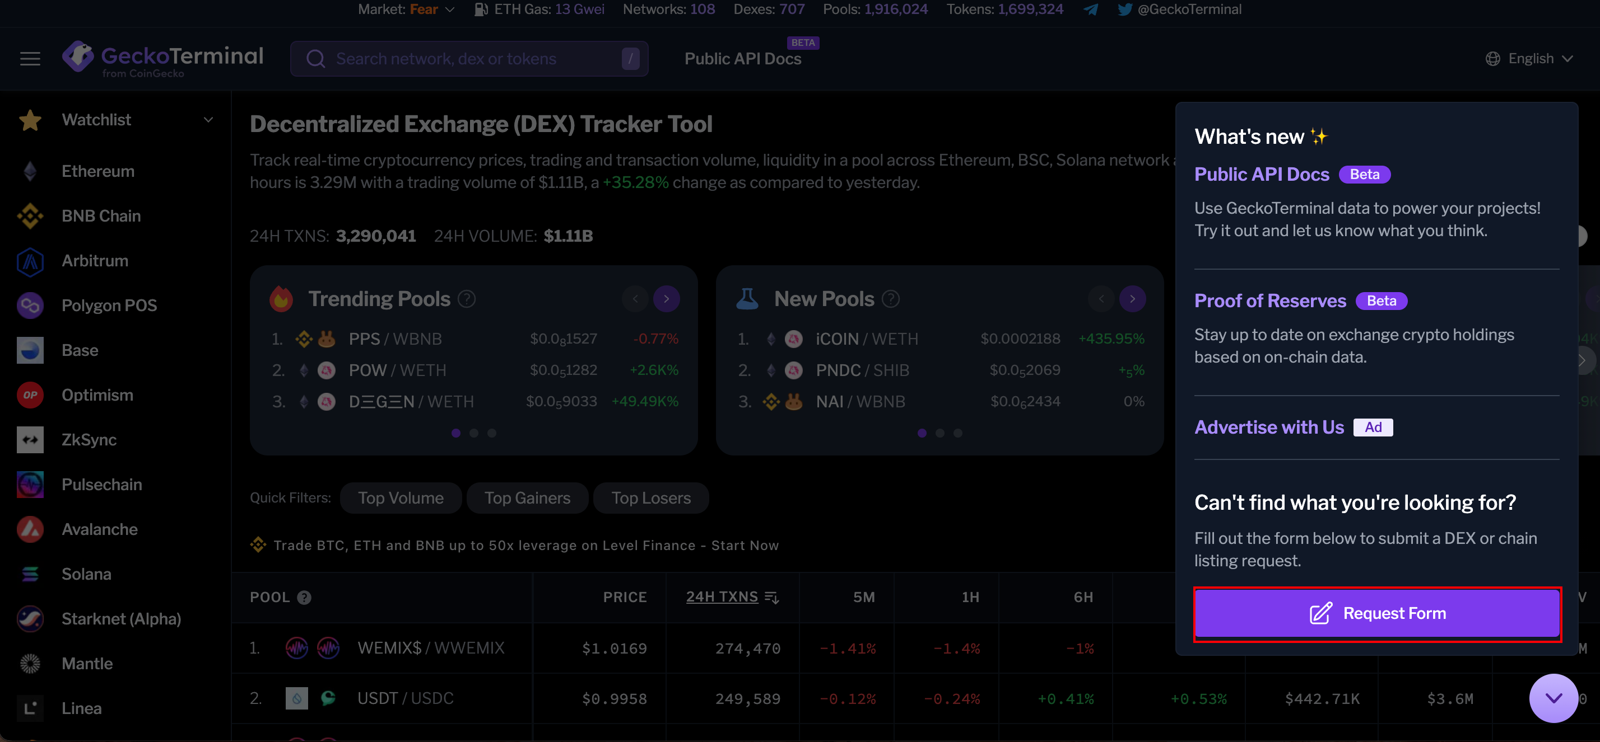Select the Arbitrum network icon

point(30,261)
